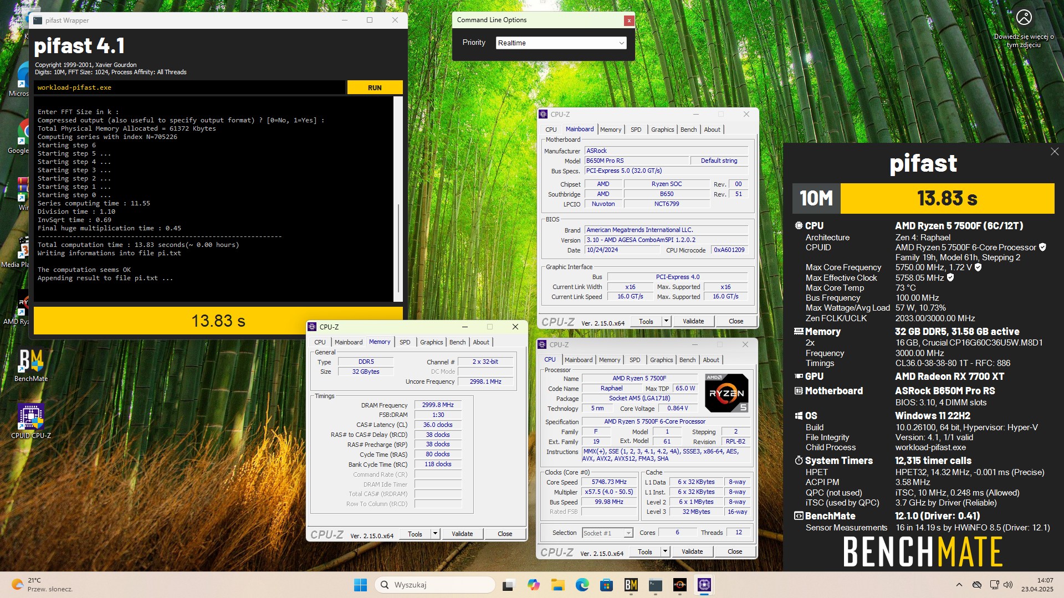Open Microsoft Edge from the taskbar
Screen dimensions: 1064x598
pyautogui.click(x=582, y=585)
